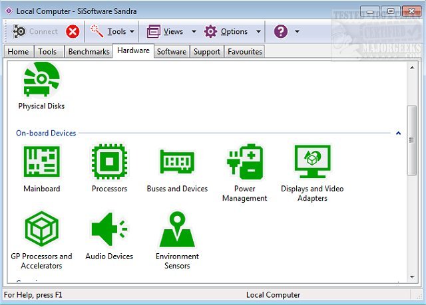Click the Processors label text
The width and height of the screenshot is (426, 305).
pyautogui.click(x=109, y=189)
